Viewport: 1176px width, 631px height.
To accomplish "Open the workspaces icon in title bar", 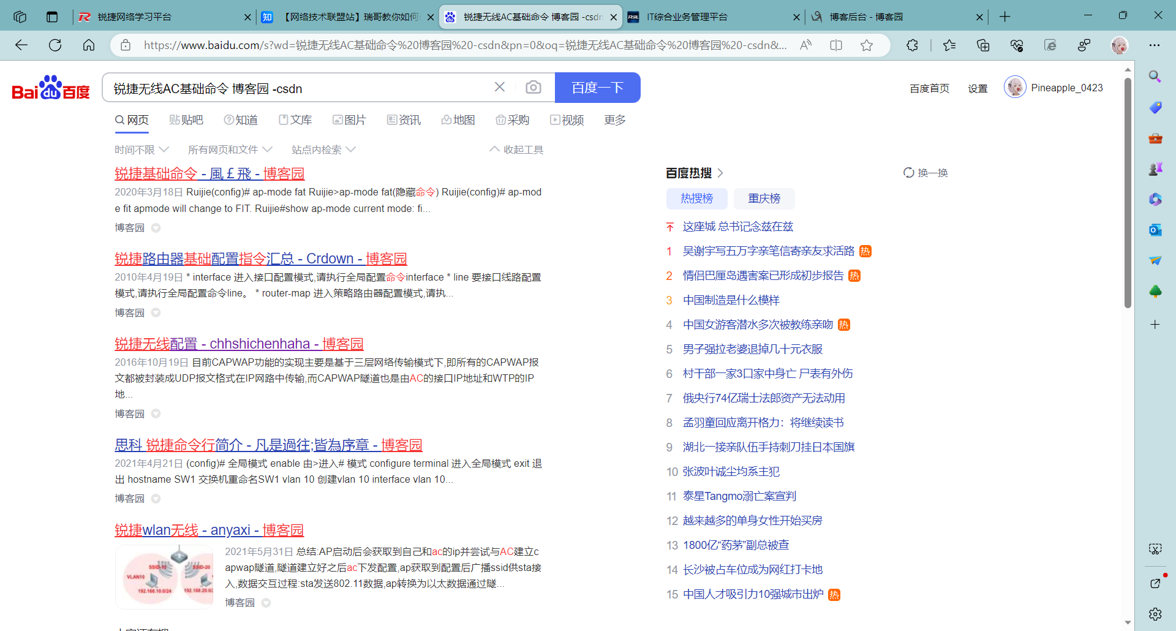I will click(20, 17).
